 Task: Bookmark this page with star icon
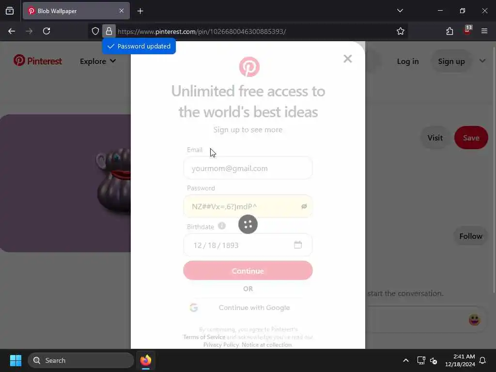(x=401, y=31)
